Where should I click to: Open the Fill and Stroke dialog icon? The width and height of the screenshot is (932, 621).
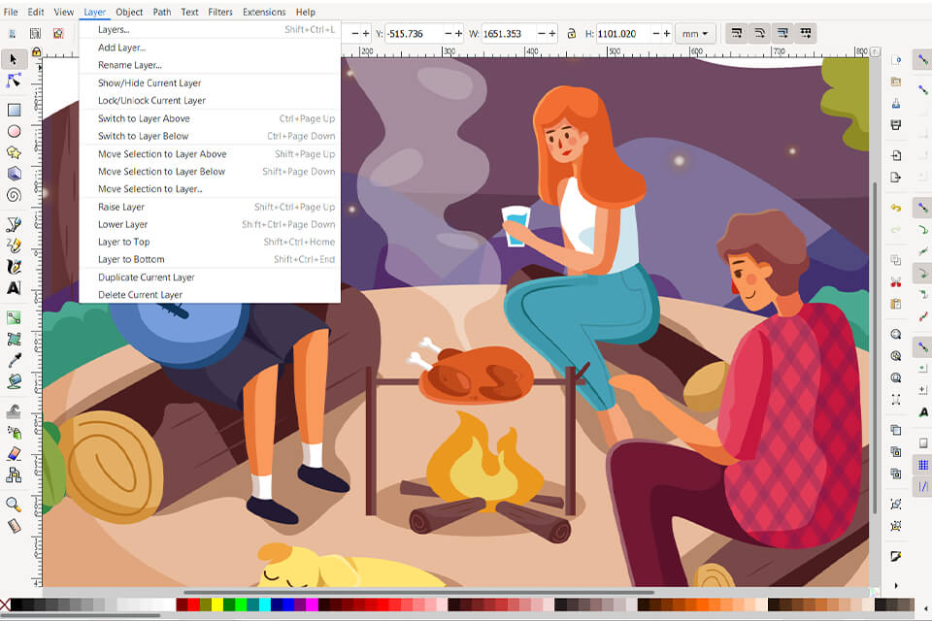click(896, 556)
